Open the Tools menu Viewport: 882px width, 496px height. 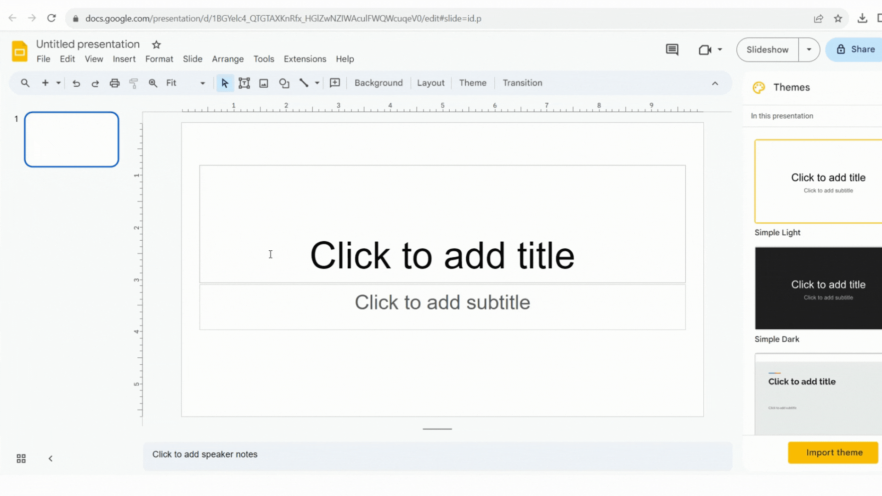264,59
